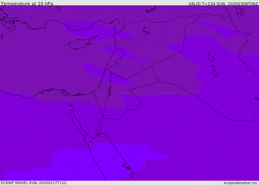Viewport: 259px width, 185px height.
Task: Click the VALID T+234 timestamp label
Action: click(x=223, y=4)
